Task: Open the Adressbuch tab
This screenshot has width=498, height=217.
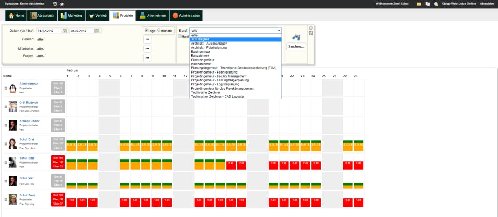Action: tap(42, 16)
